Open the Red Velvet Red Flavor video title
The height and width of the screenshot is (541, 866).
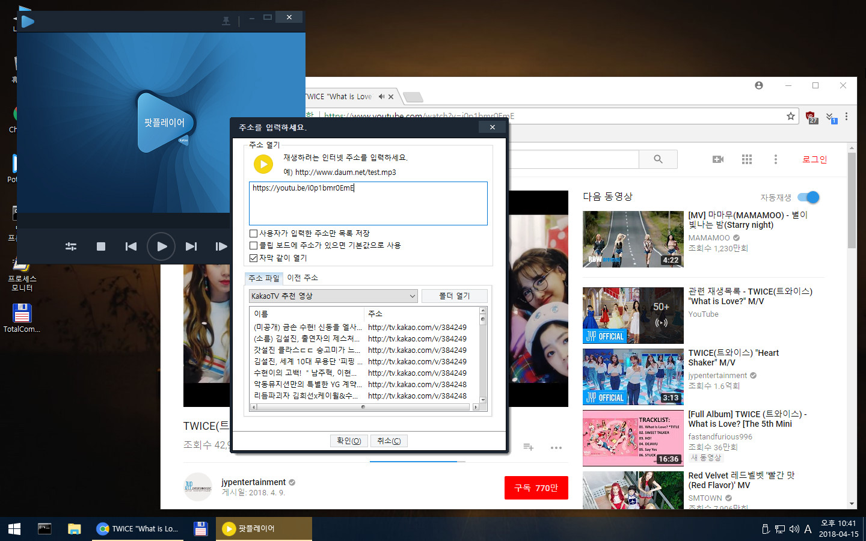click(742, 480)
